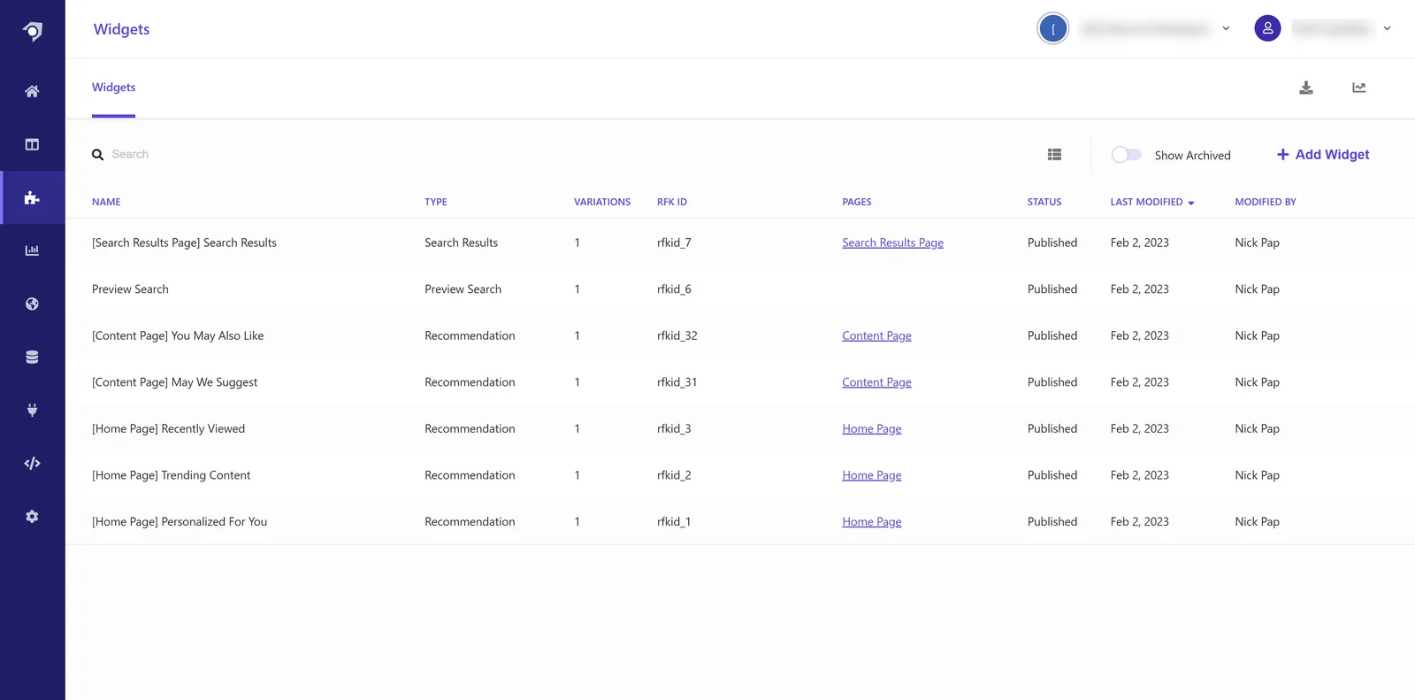This screenshot has width=1415, height=700.
Task: Click the search magnifier icon
Action: (x=97, y=155)
